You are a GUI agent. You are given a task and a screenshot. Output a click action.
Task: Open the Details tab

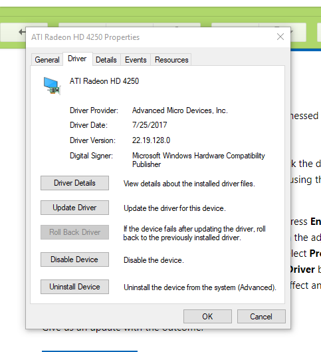click(106, 60)
